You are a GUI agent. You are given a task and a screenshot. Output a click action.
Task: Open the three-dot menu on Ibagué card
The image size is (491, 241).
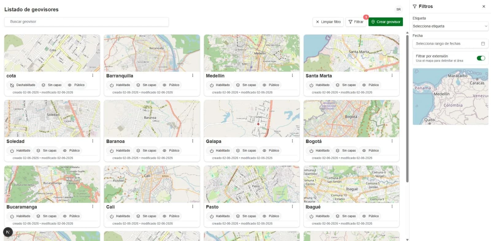tap(392, 206)
